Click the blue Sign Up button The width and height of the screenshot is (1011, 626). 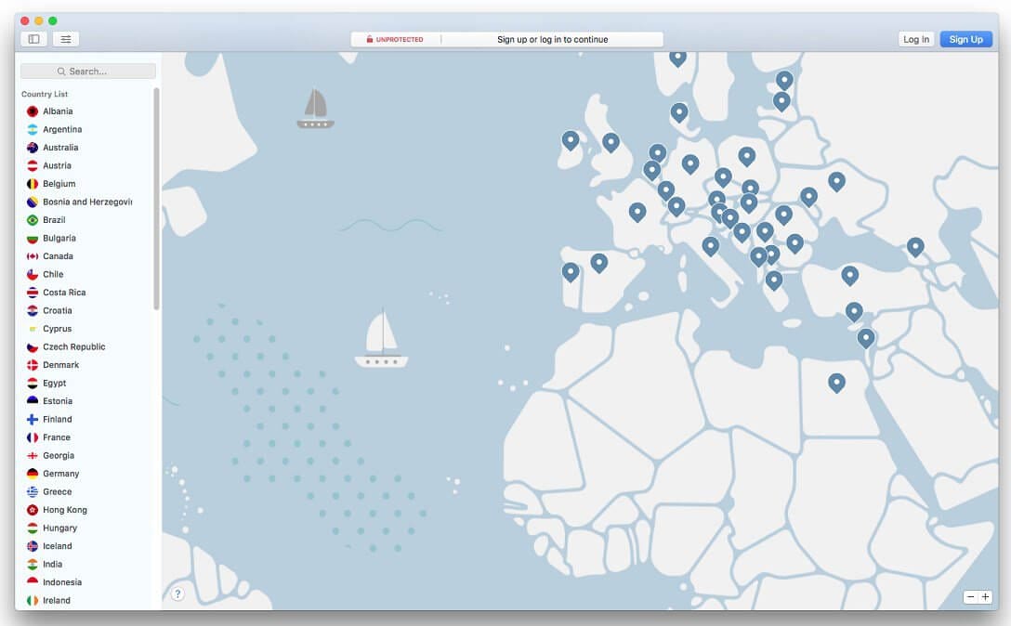[965, 39]
